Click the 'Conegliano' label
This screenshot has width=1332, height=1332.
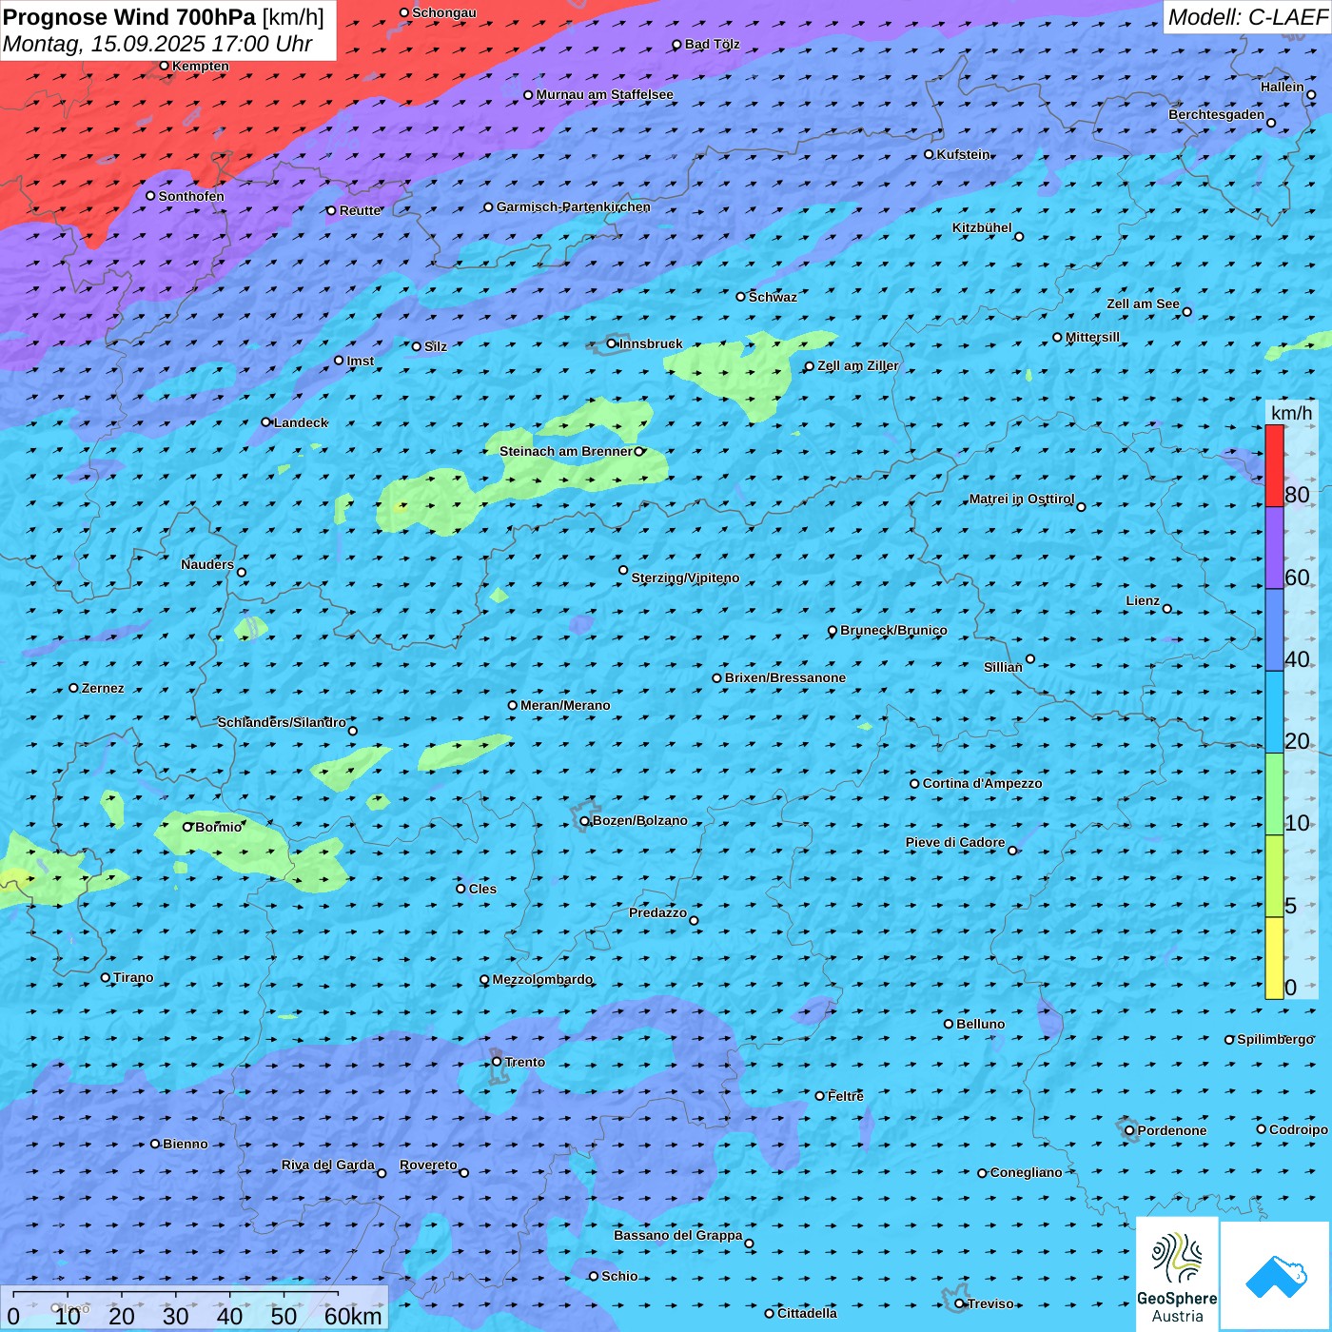1027,1172
